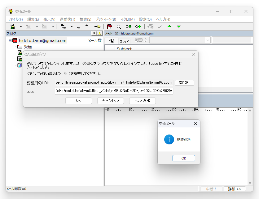Open the 設定(O) menu
The width and height of the screenshot is (259, 199).
tap(145, 19)
